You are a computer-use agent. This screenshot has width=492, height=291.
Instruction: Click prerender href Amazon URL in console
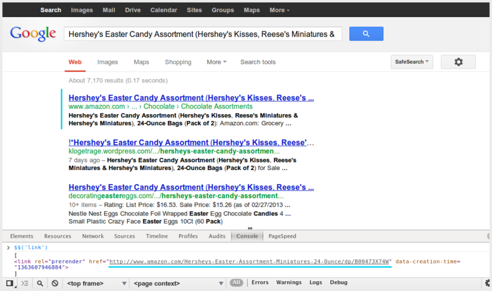tap(249, 262)
